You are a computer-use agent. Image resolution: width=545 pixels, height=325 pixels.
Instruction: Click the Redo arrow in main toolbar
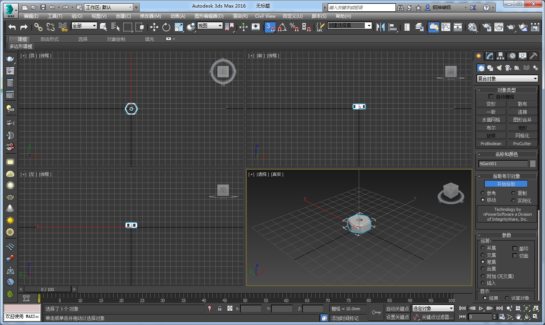(24, 27)
